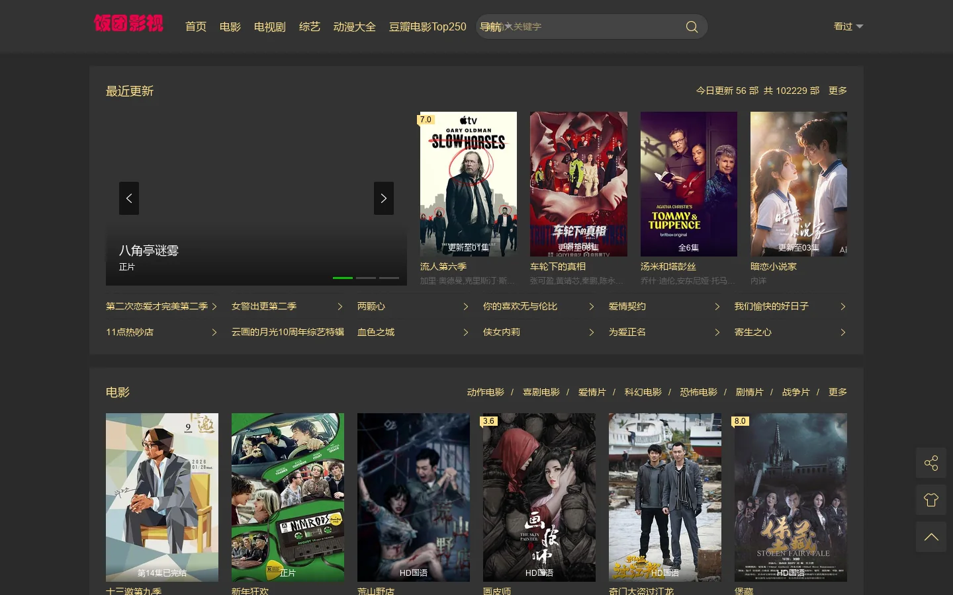This screenshot has width=953, height=595.
Task: Click arrow next to 你的喜欢无与伦比
Action: (592, 307)
